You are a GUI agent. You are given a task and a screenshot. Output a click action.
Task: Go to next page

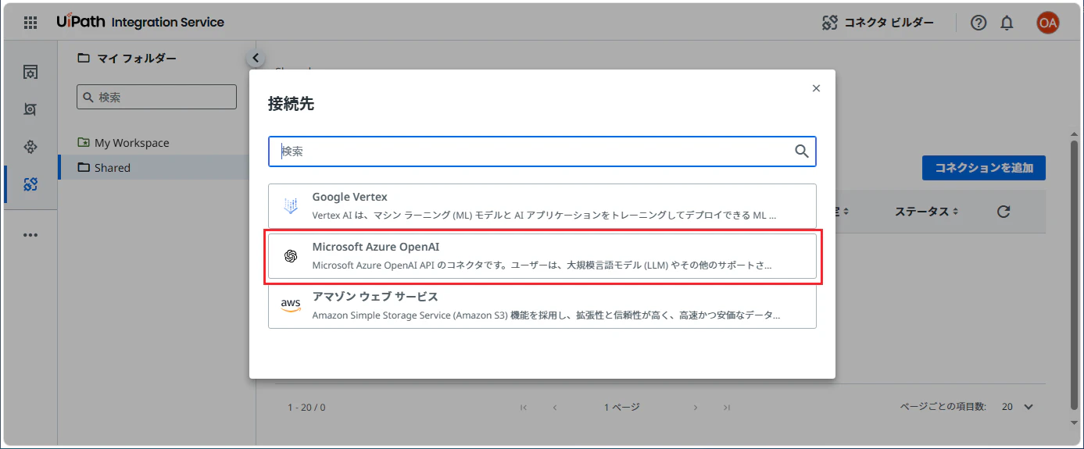(x=696, y=407)
